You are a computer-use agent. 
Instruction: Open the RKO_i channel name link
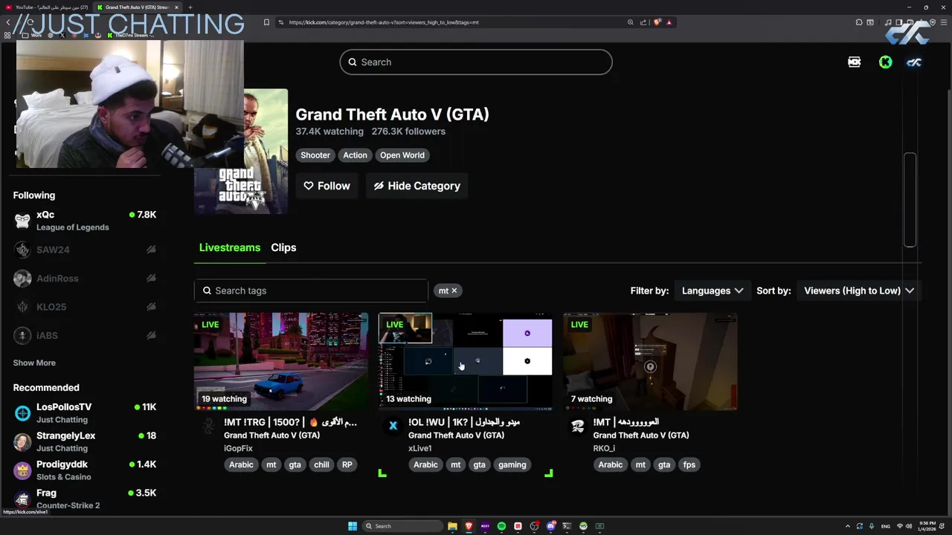point(604,448)
